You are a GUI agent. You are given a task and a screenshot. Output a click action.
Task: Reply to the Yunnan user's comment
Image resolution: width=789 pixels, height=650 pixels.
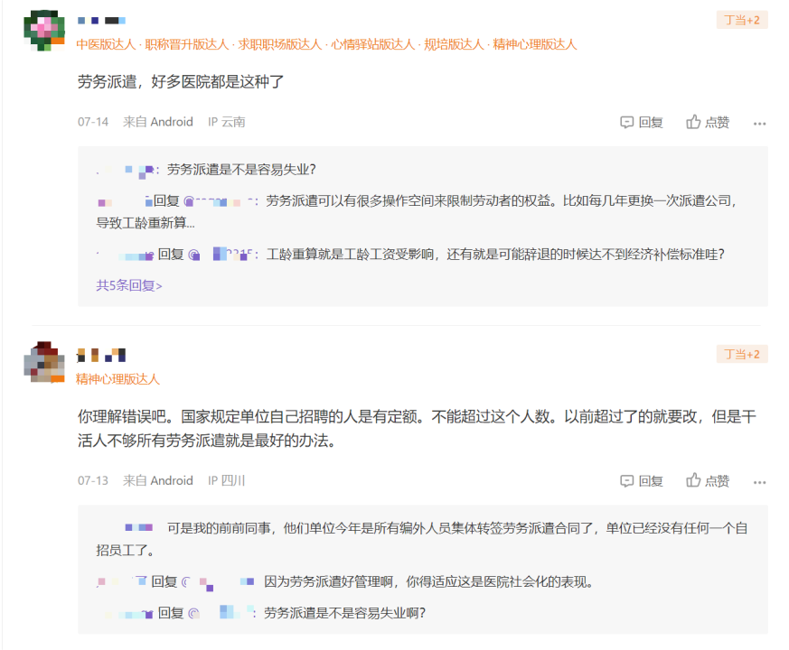point(642,122)
